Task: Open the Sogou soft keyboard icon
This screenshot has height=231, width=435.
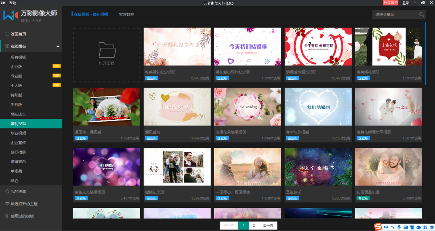Action: [x=406, y=227]
